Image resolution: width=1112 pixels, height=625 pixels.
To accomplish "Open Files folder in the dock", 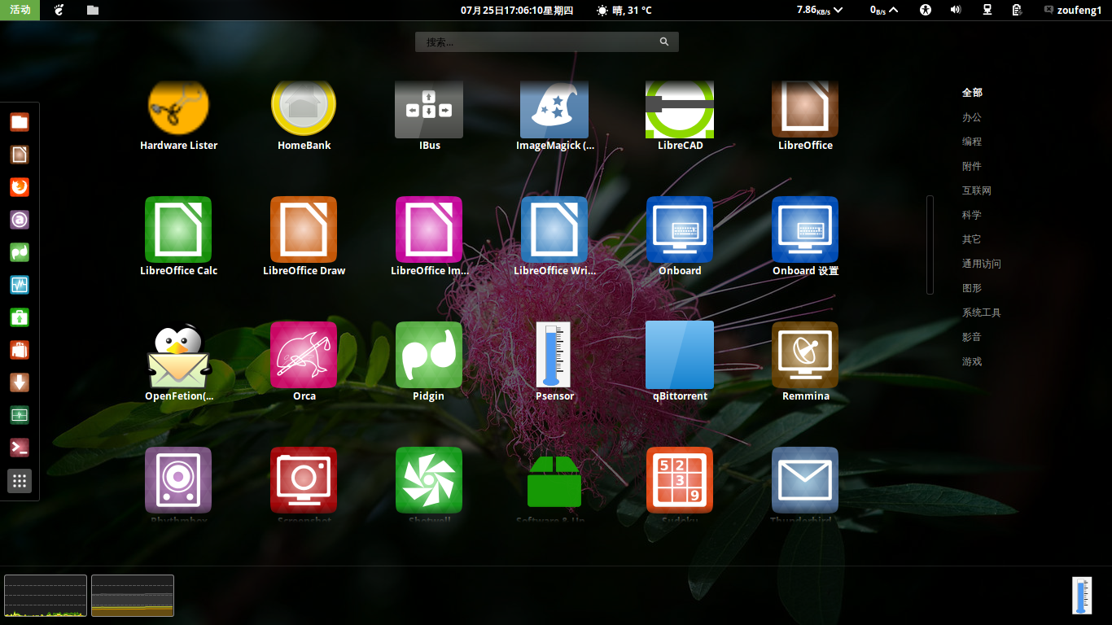I will (x=20, y=122).
